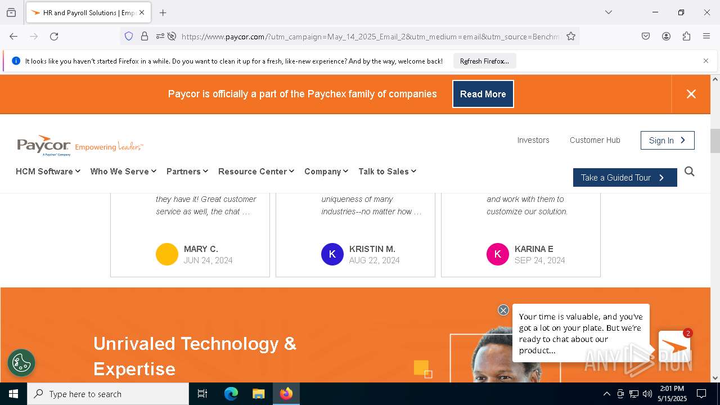Dismiss the Firefox refresh notification bar
The height and width of the screenshot is (405, 720).
[x=706, y=61]
